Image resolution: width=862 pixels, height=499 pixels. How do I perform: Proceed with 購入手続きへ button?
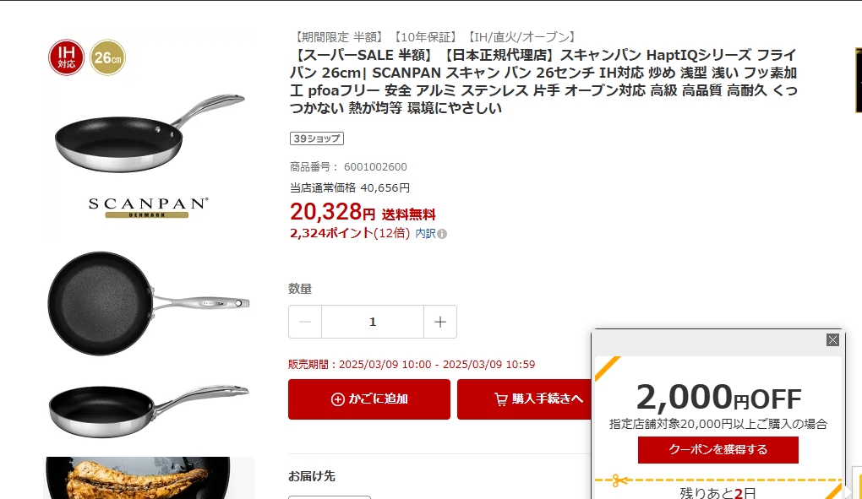tap(525, 399)
